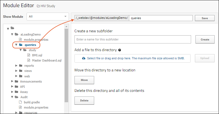Click the Announcements folder icon

[16, 81]
